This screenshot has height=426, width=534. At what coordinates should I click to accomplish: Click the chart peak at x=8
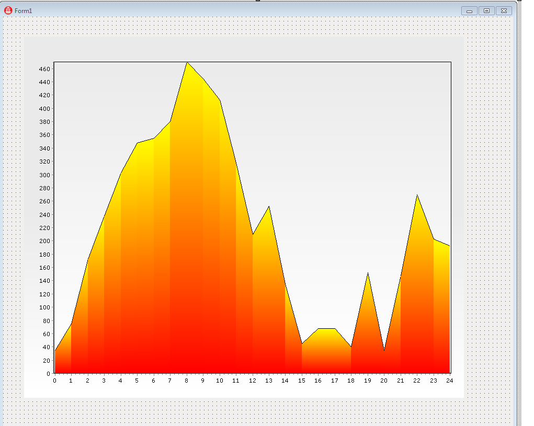[187, 63]
